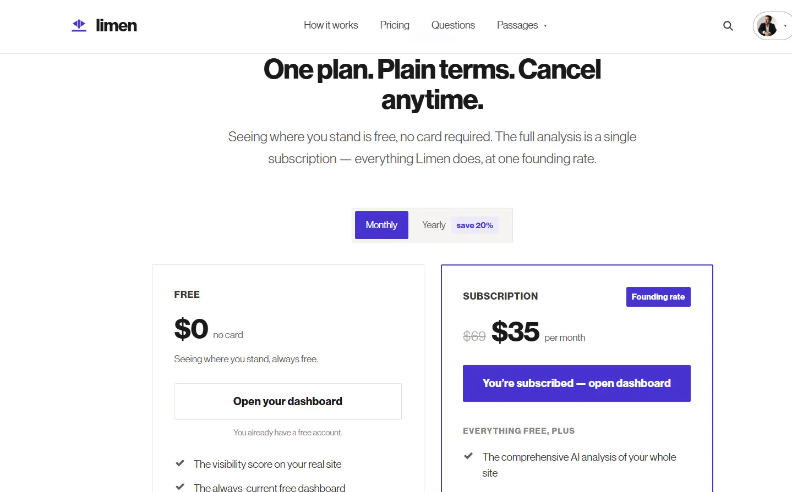Viewport: 792px width, 492px height.
Task: Open the search magnifier icon
Action: (728, 26)
